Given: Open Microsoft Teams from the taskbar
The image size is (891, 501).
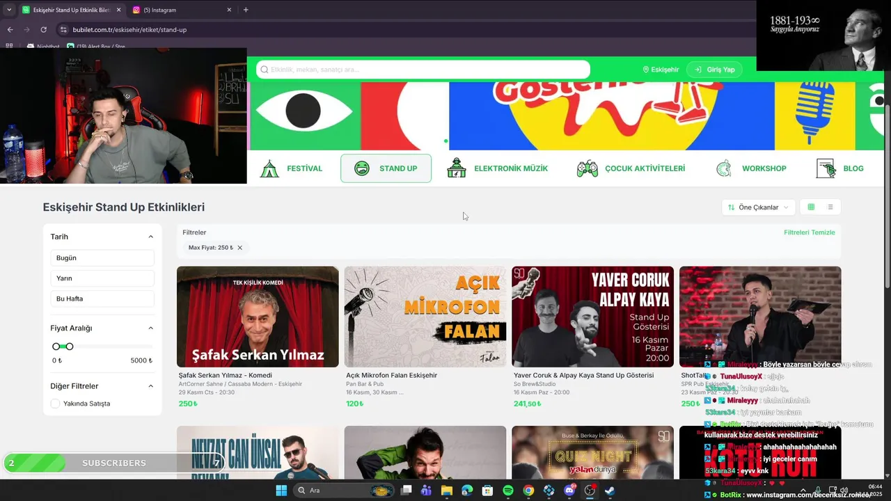Looking at the screenshot, I should (x=426, y=491).
